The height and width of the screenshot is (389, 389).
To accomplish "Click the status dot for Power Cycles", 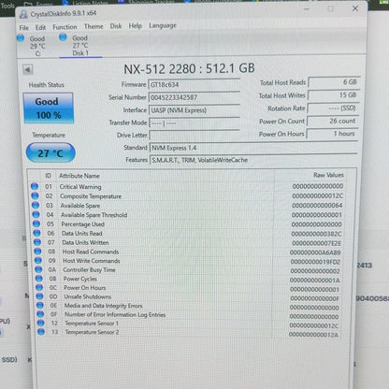I will [x=39, y=279].
